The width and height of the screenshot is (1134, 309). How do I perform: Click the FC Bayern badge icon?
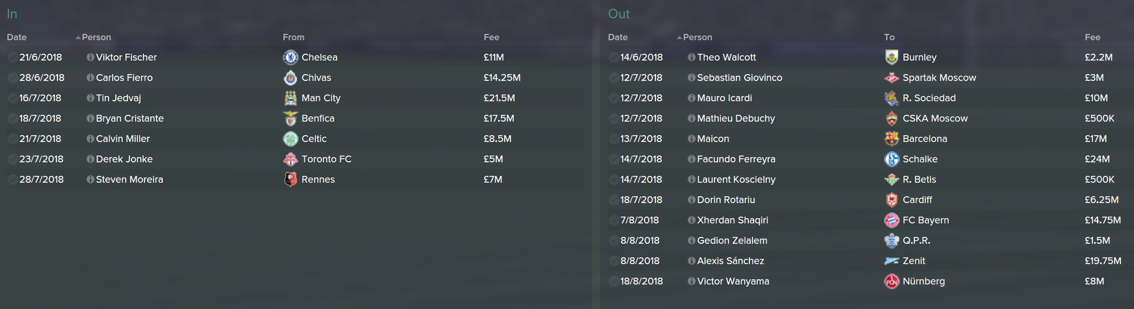(891, 220)
